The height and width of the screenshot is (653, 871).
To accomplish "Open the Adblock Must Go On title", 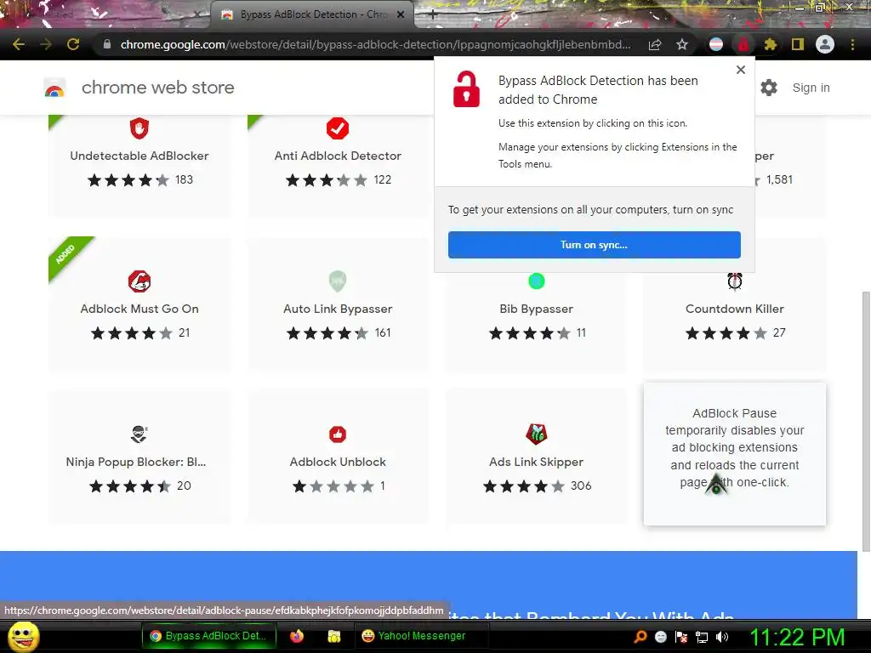I will click(139, 309).
